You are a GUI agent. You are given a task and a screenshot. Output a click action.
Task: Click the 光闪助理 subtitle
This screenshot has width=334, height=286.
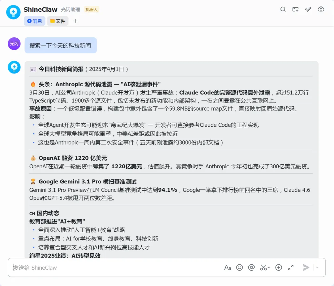click(70, 10)
